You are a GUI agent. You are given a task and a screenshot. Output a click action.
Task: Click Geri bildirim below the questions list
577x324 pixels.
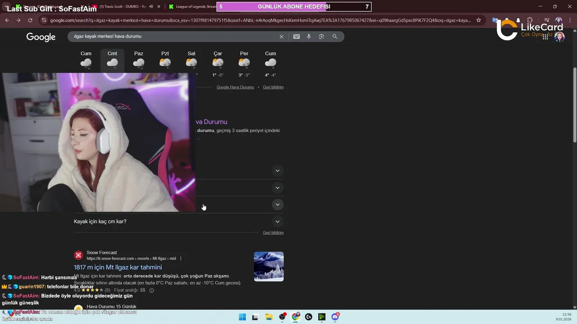(x=273, y=233)
